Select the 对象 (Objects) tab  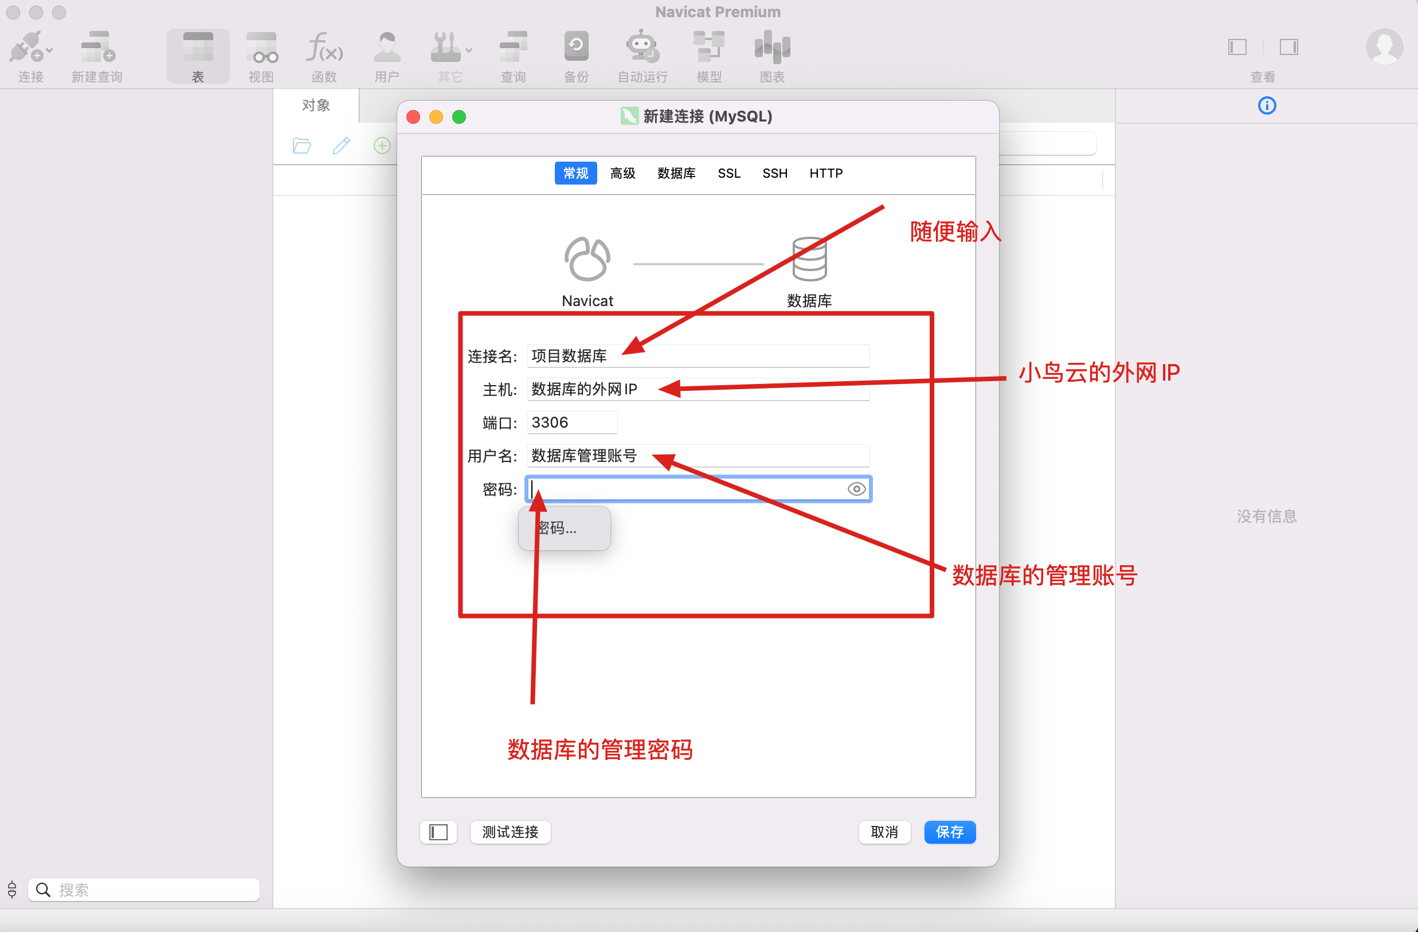point(316,105)
